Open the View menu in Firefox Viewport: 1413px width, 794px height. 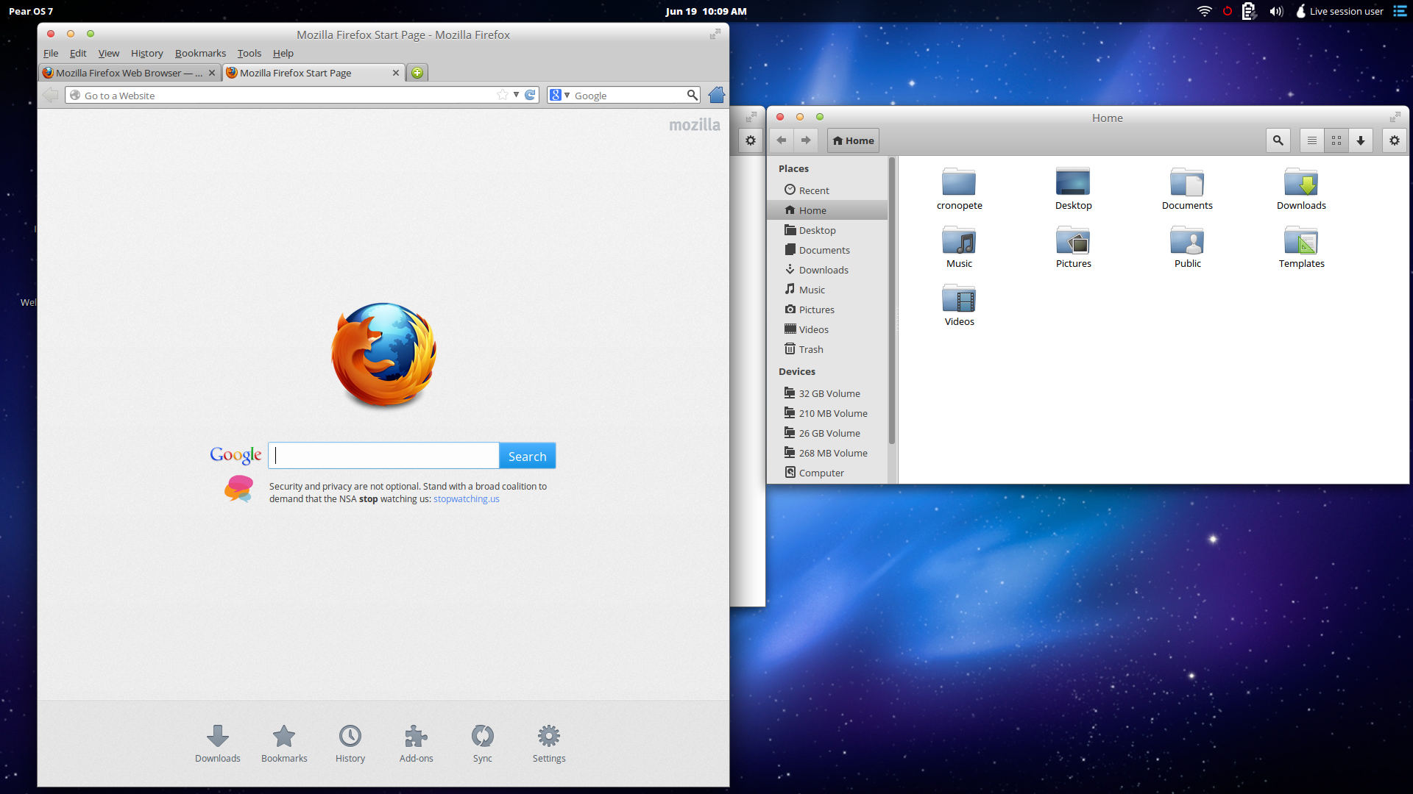(x=109, y=53)
